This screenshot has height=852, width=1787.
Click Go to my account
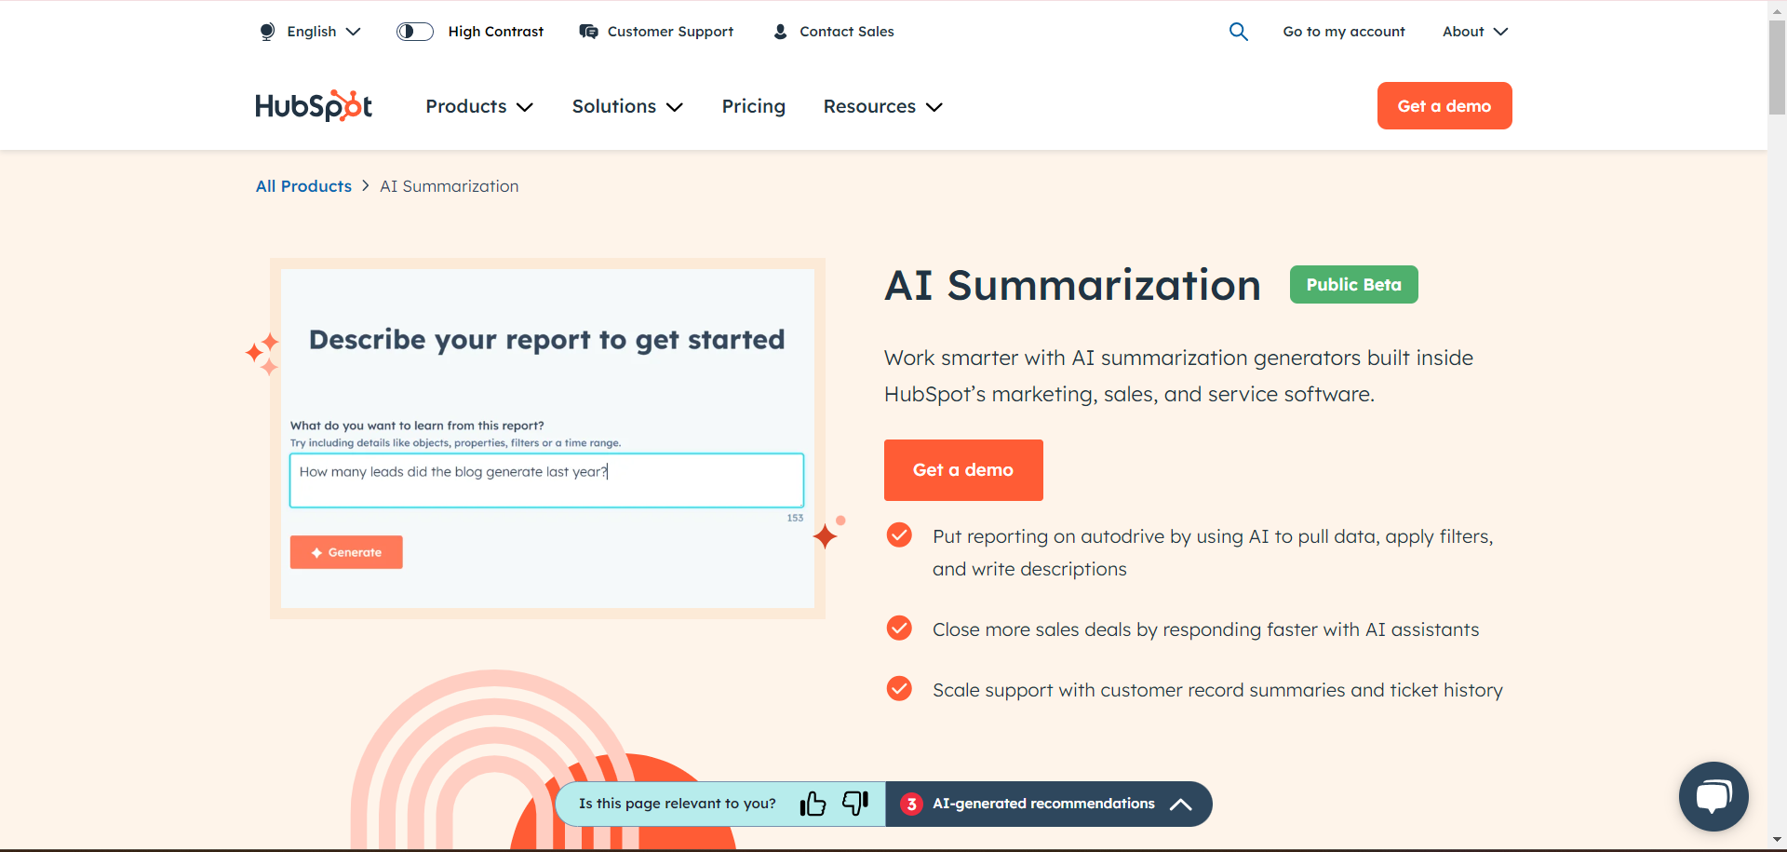point(1344,32)
